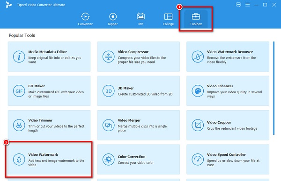Open Video Merger title
This screenshot has width=281, height=181.
(x=129, y=120)
